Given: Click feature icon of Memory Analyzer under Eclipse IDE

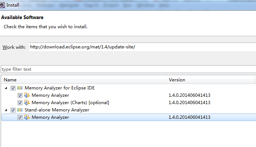Looking at the screenshot, I should (27, 95).
